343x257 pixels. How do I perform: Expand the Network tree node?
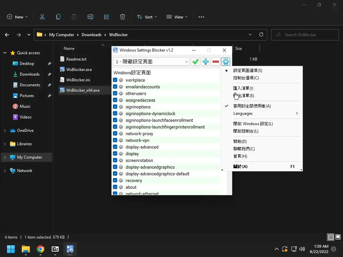click(x=5, y=171)
